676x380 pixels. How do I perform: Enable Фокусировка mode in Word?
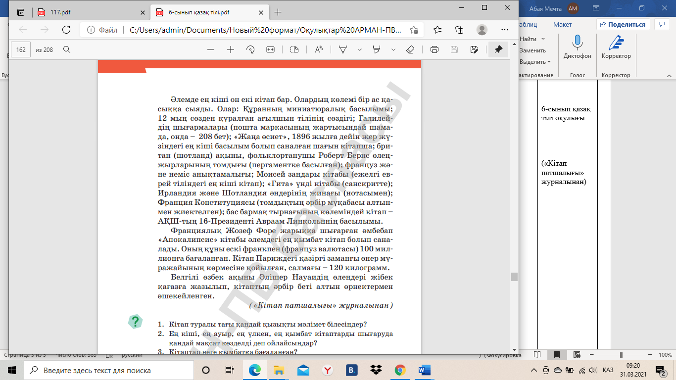coord(500,355)
